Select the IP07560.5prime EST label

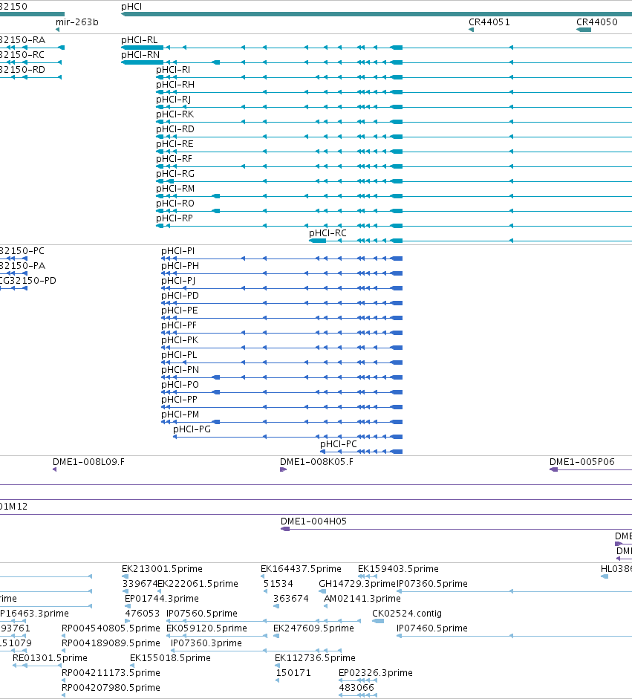coord(202,614)
